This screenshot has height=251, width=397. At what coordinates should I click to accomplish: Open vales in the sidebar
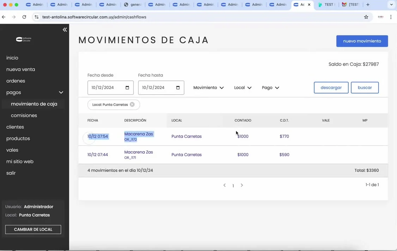[12, 150]
